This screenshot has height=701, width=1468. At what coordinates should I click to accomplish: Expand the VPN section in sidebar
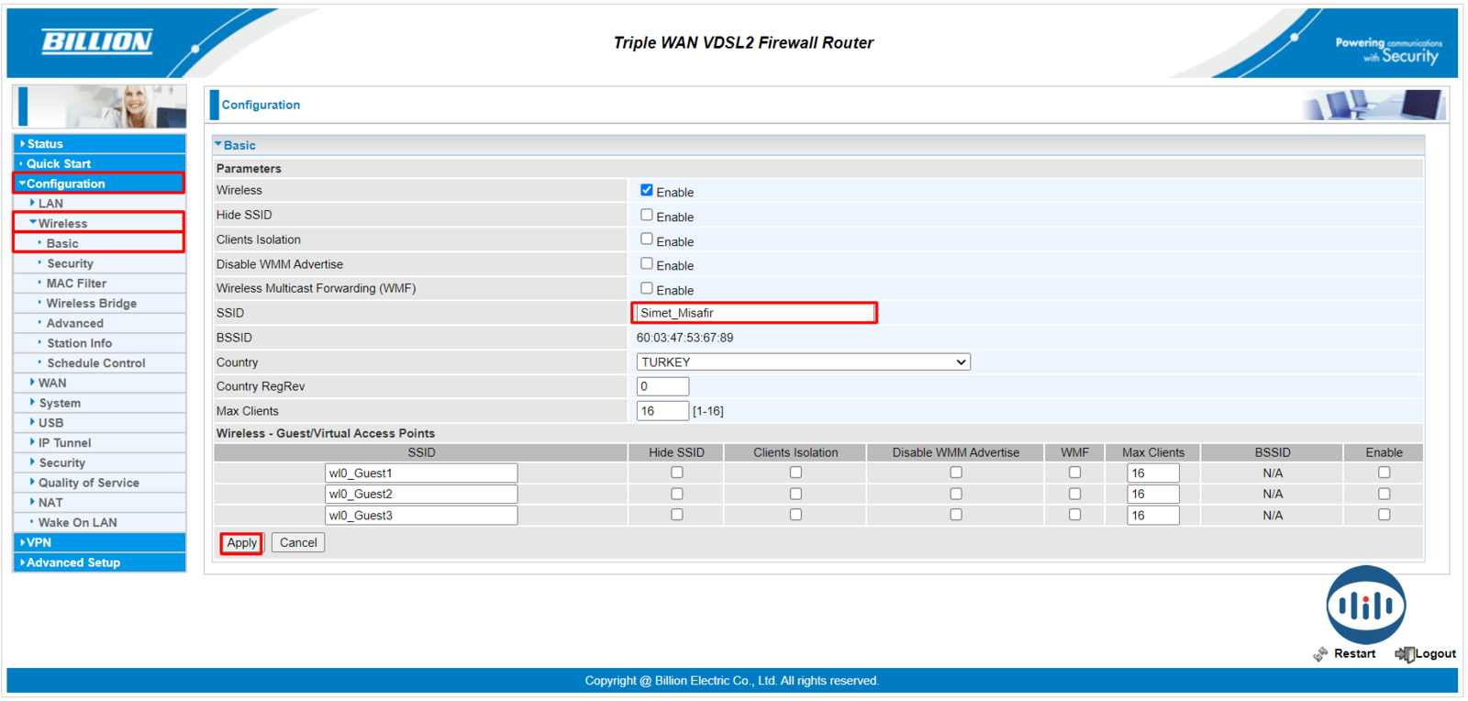click(39, 542)
